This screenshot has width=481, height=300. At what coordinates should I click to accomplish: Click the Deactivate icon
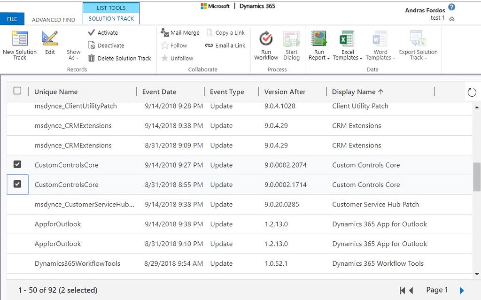tap(92, 45)
